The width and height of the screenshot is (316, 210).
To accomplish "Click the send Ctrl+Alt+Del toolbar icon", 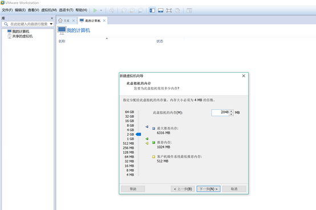I will pyautogui.click(x=112, y=10).
